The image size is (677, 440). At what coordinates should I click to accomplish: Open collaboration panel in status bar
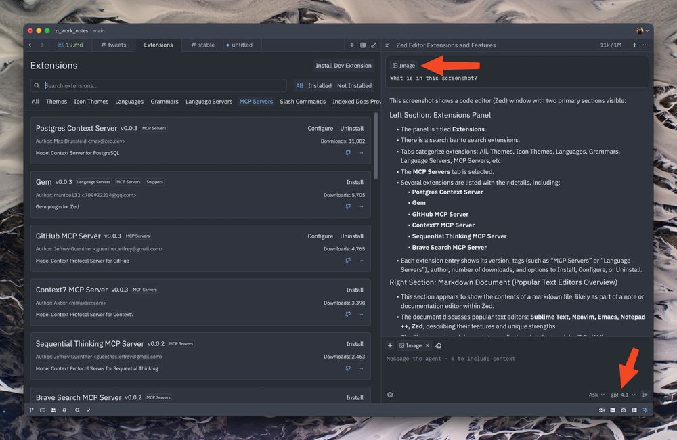coord(53,410)
